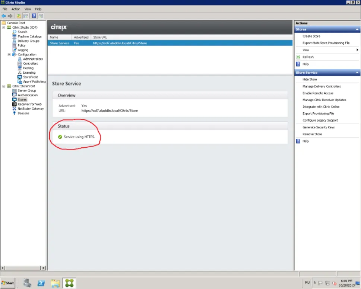Click Export Multi-Store Provisioning File

pyautogui.click(x=326, y=43)
